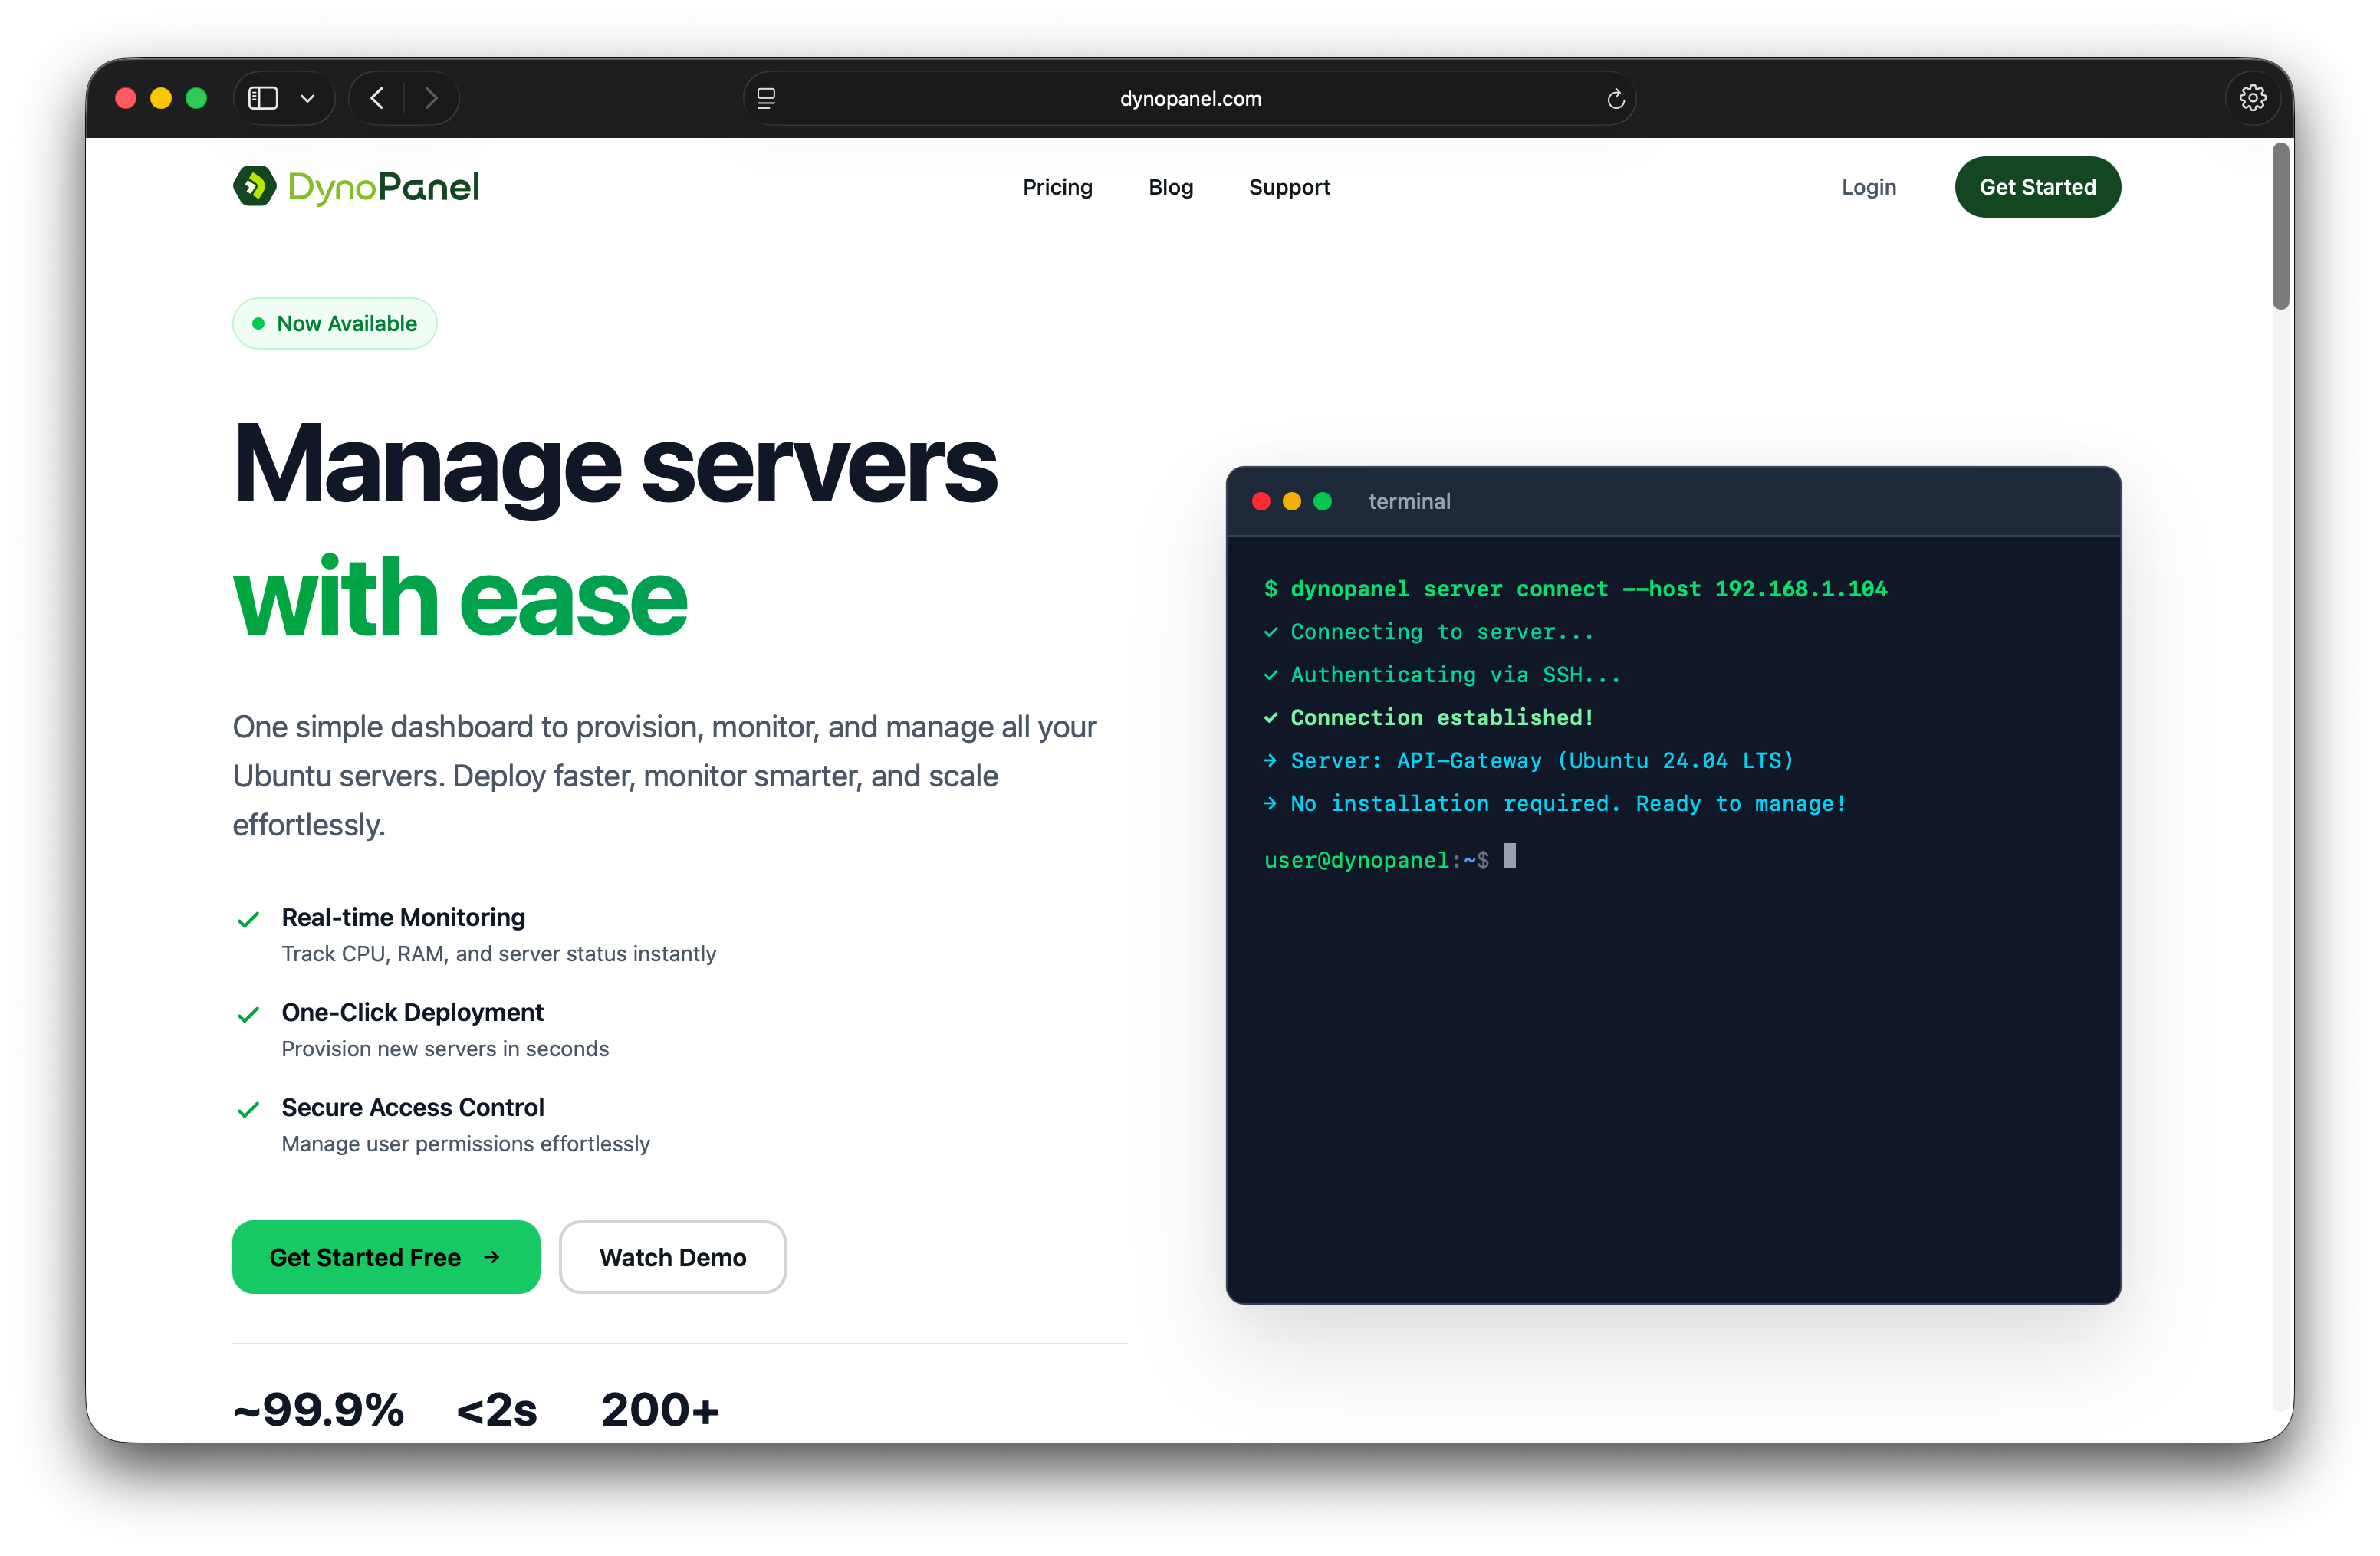Screen dimensions: 2380x1556
Task: Click the dark Get Started button
Action: pyautogui.click(x=2037, y=187)
